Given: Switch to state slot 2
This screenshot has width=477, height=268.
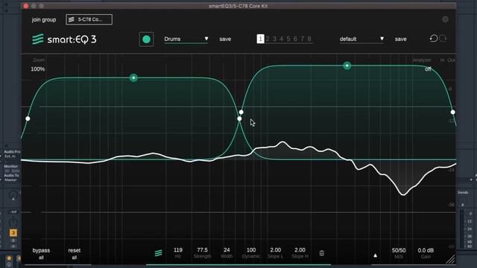Looking at the screenshot, I should (x=268, y=39).
